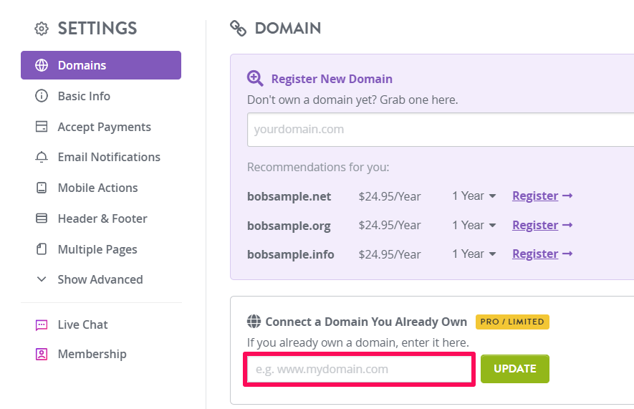Image resolution: width=634 pixels, height=409 pixels.
Task: Click the chat bubble icon for Live Chat
Action: (x=42, y=325)
